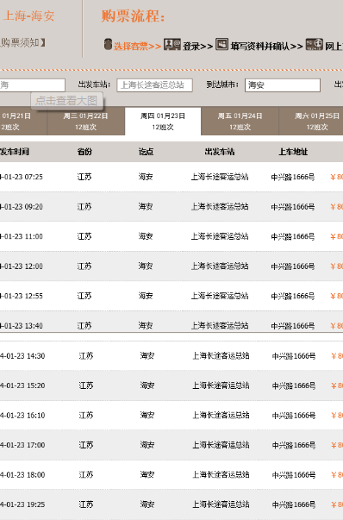343x520 pixels.
Task: Click the 登录 step icon
Action: [x=172, y=44]
